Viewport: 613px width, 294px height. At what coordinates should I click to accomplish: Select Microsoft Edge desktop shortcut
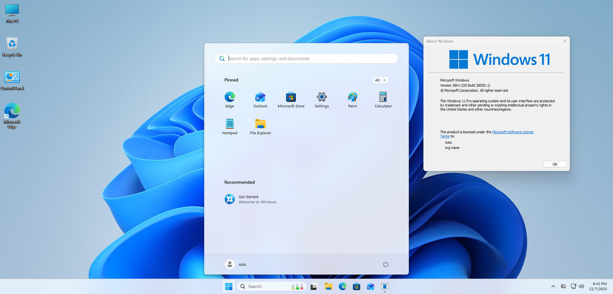click(12, 116)
